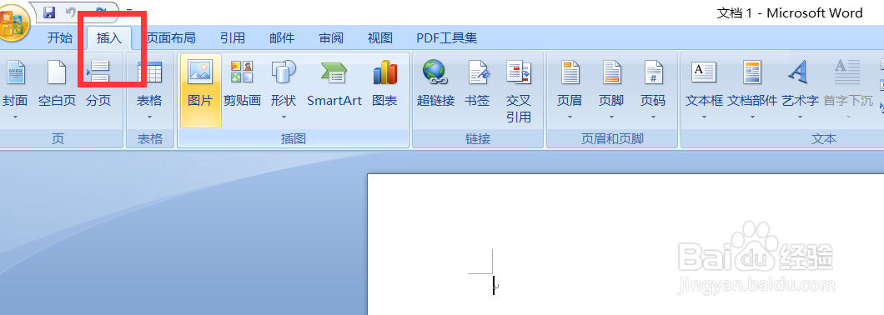
Task: Insert a bookmark (书签)
Action: [x=477, y=84]
